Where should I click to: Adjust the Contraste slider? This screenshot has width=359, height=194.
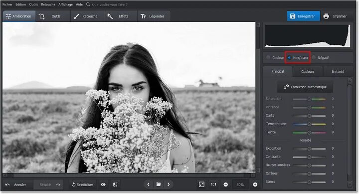tap(309, 157)
